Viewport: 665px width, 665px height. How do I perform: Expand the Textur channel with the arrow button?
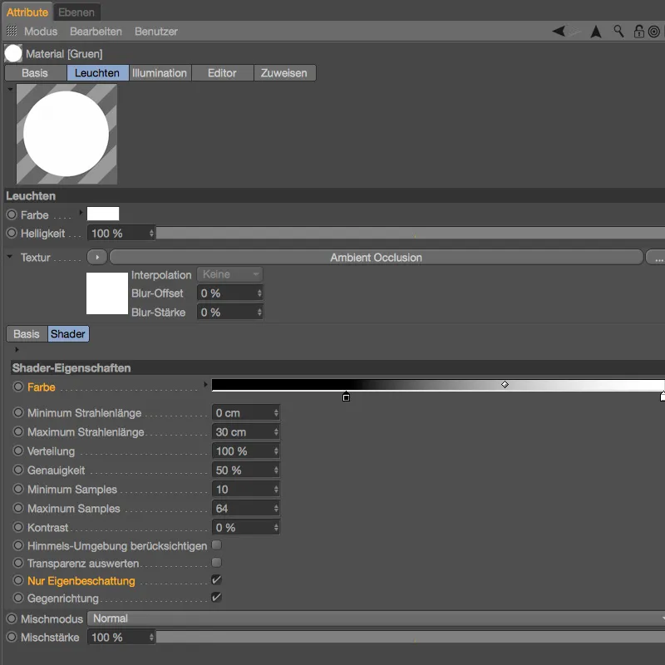pos(98,258)
